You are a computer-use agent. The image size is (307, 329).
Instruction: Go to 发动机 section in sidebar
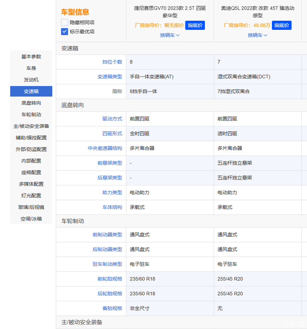(x=31, y=80)
